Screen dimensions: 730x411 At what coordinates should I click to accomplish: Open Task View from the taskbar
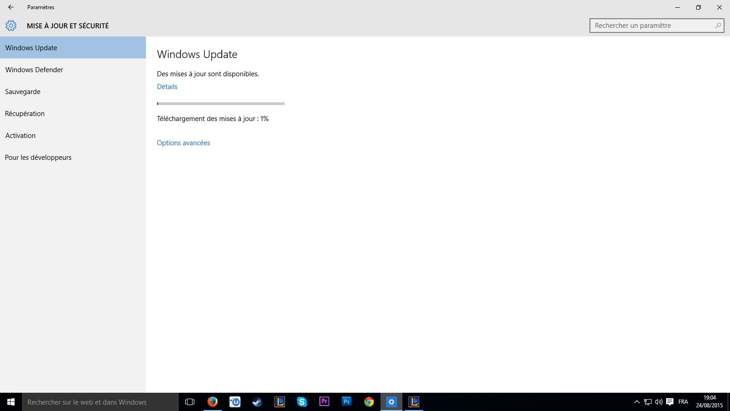click(190, 402)
